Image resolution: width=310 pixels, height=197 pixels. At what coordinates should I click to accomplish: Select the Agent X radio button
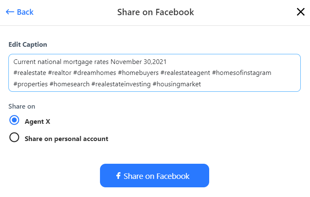[x=14, y=120]
